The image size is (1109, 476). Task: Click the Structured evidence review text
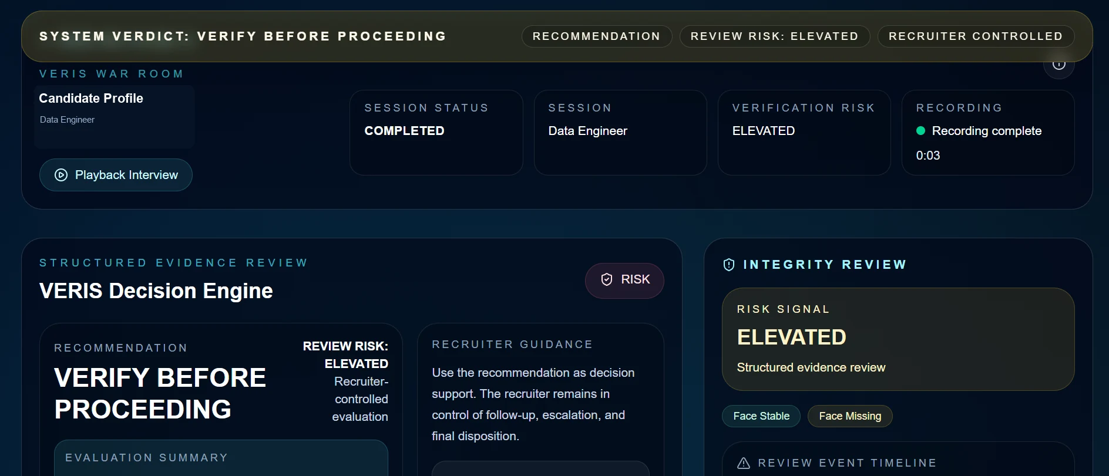tap(811, 367)
